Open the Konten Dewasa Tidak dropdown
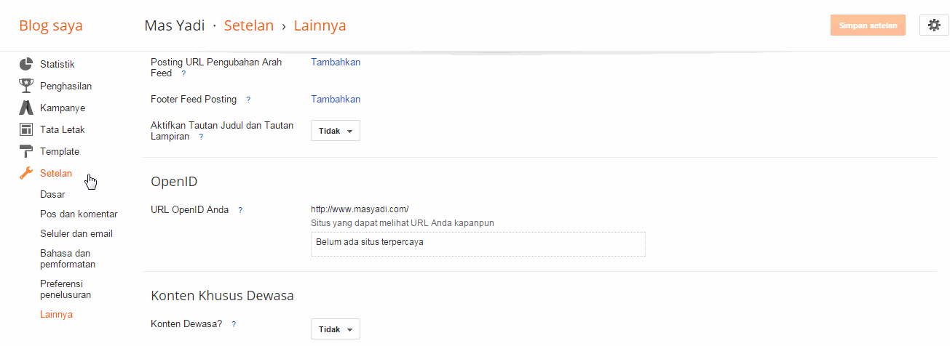Image resolution: width=950 pixels, height=346 pixels. click(336, 329)
